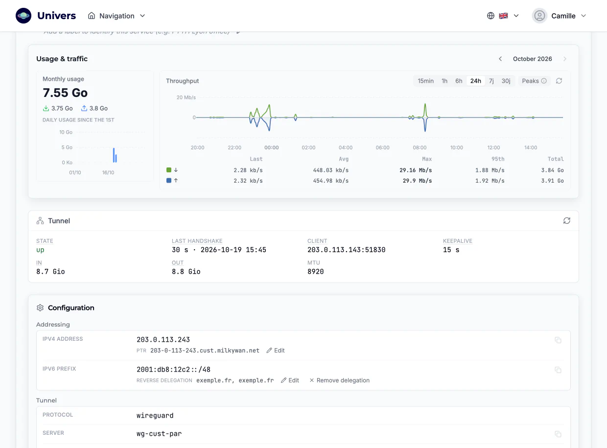Click the daily usage bar chart
This screenshot has width=607, height=448.
tap(95, 152)
